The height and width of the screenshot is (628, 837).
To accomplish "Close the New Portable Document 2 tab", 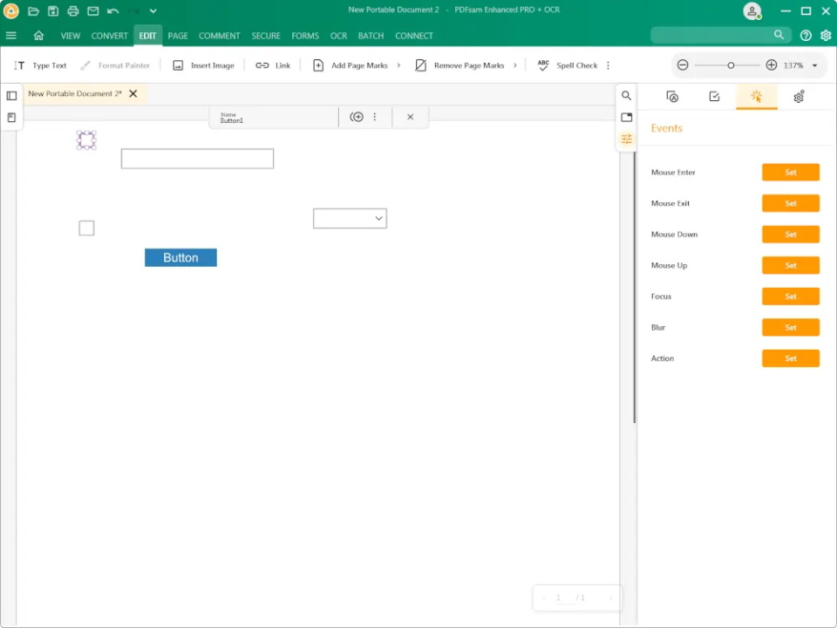I will (133, 93).
